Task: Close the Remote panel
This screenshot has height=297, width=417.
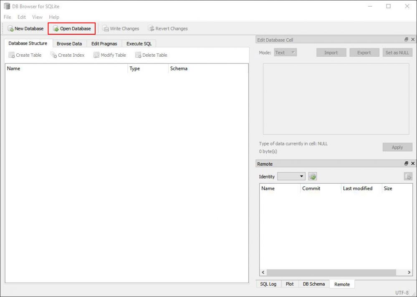Action: 413,164
